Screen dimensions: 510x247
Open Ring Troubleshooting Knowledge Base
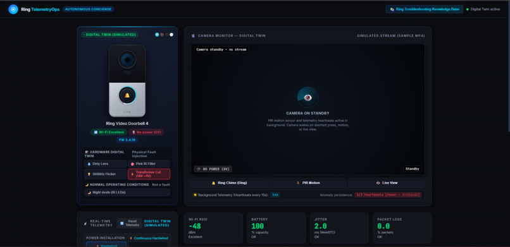coord(424,9)
